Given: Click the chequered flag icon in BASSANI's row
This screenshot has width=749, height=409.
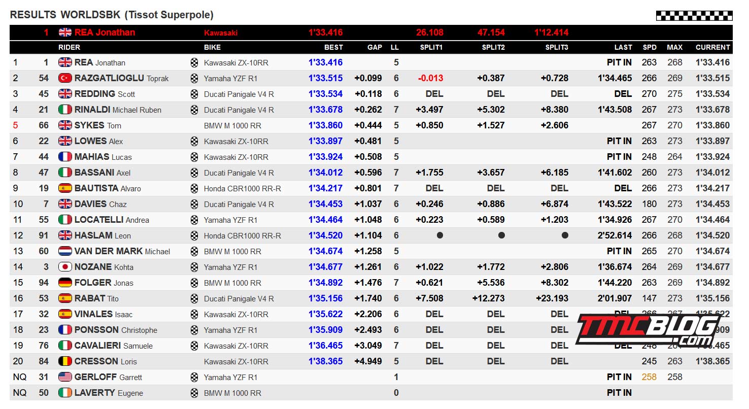Looking at the screenshot, I should tap(194, 173).
